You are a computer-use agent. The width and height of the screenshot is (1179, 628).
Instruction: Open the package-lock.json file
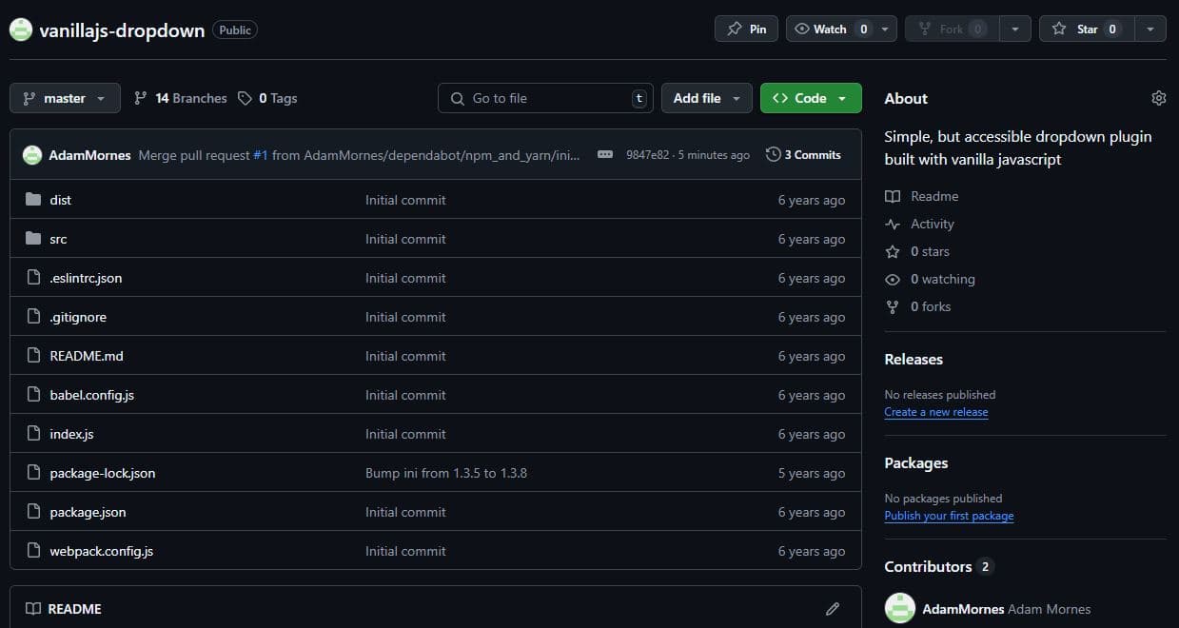[103, 473]
